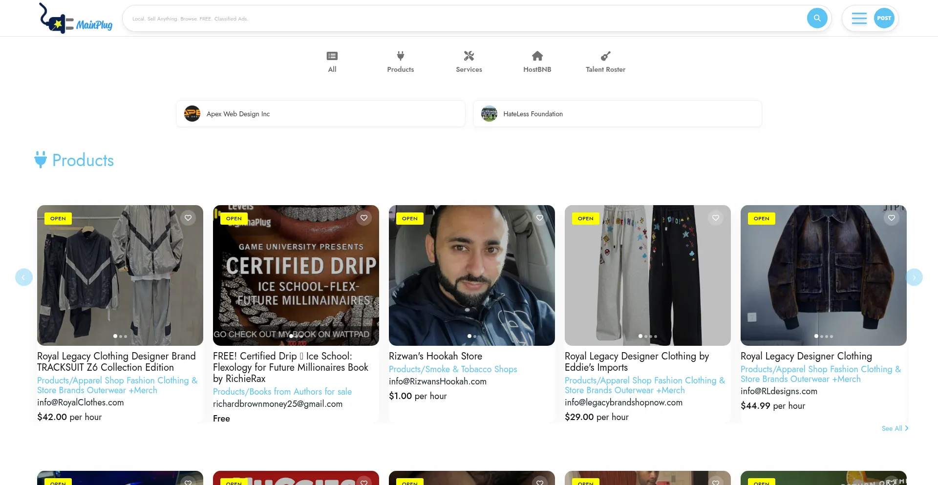The height and width of the screenshot is (485, 938).
Task: Click the $44.99 per hour price
Action: tap(773, 406)
